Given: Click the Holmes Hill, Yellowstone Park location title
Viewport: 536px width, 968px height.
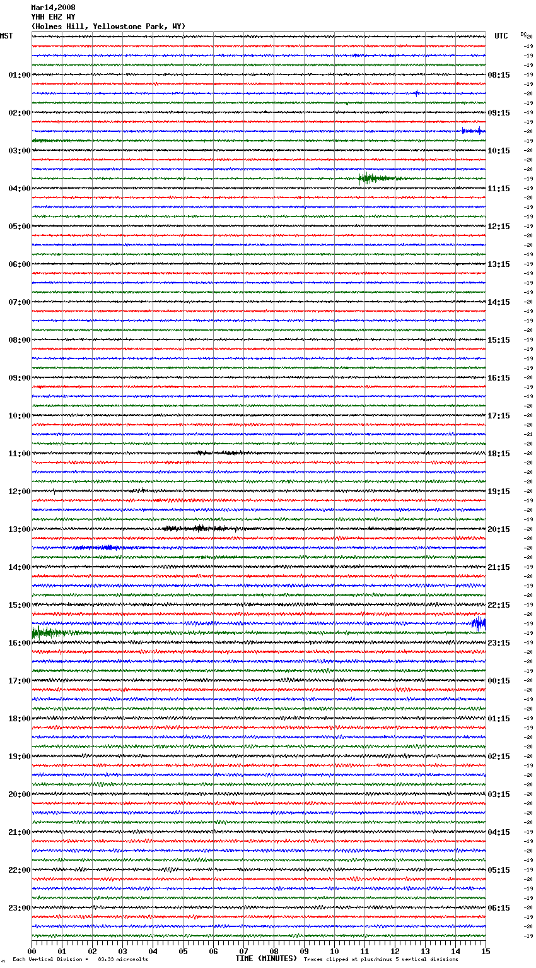Looking at the screenshot, I should coord(108,27).
